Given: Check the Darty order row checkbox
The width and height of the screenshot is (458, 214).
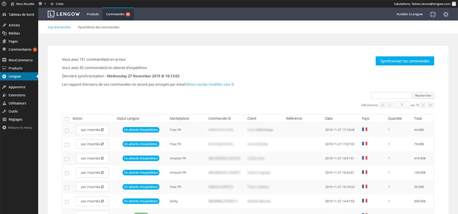Looking at the screenshot, I should point(67,201).
